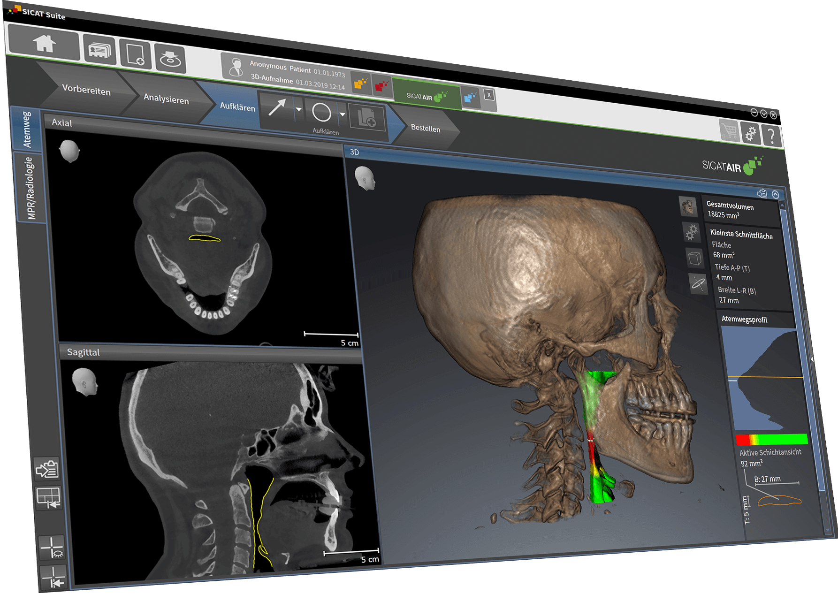838x594 pixels.
Task: Go to the SICAT Suite home screen
Action: tap(44, 43)
